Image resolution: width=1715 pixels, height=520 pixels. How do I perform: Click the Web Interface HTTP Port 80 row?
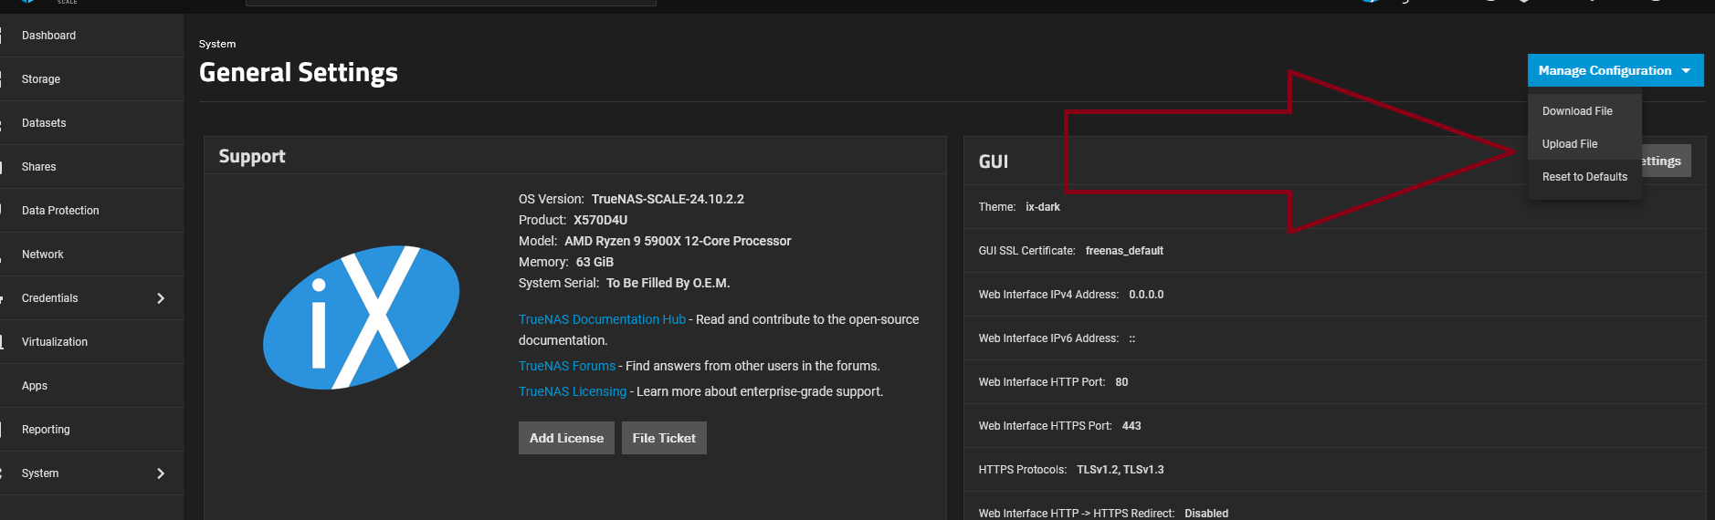1334,382
